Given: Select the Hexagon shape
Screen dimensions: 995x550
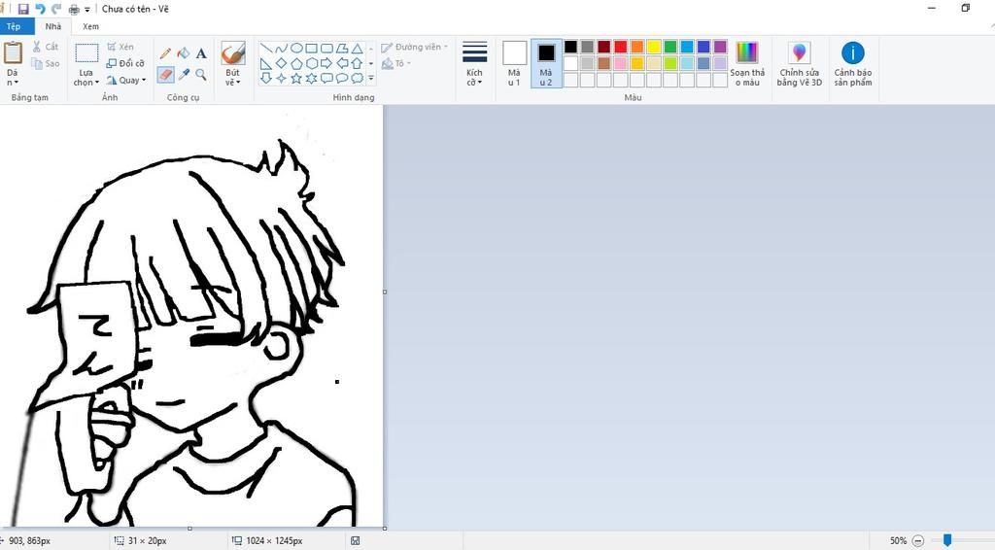Looking at the screenshot, I should [x=312, y=63].
